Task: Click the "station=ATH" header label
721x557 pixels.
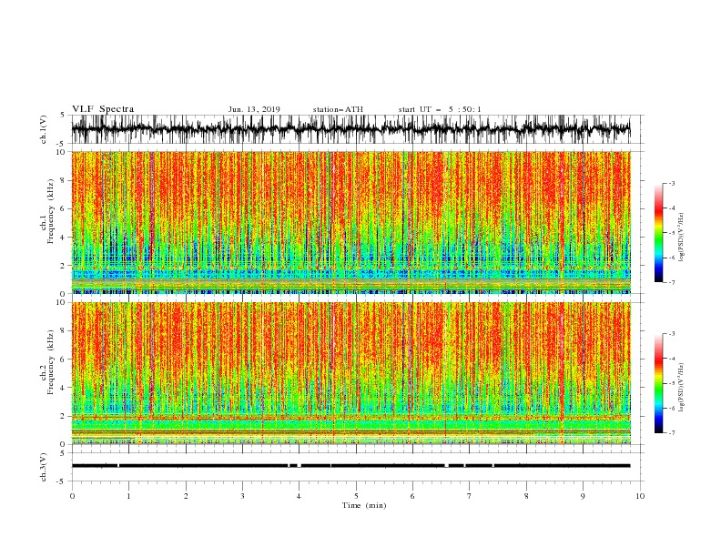Action: (x=338, y=109)
